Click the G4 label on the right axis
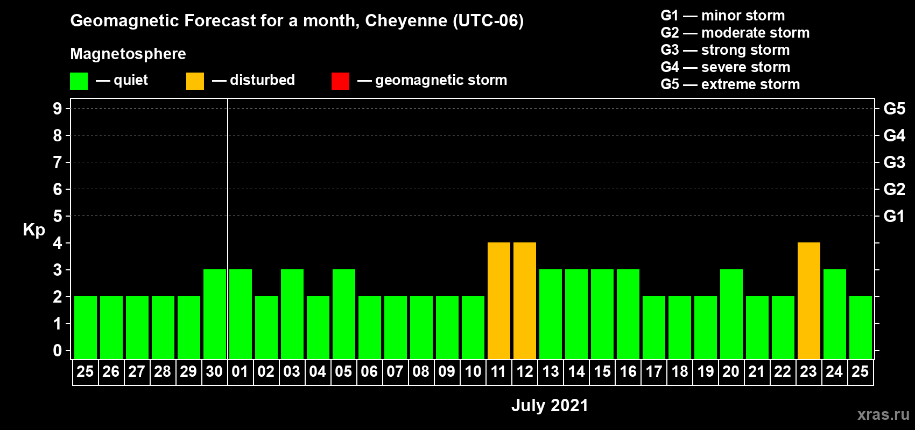 click(x=895, y=135)
